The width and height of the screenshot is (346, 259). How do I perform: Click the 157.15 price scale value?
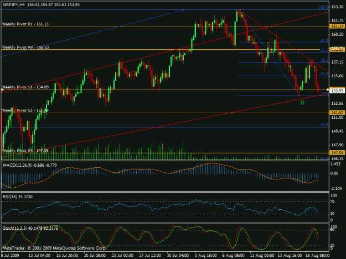point(337,62)
